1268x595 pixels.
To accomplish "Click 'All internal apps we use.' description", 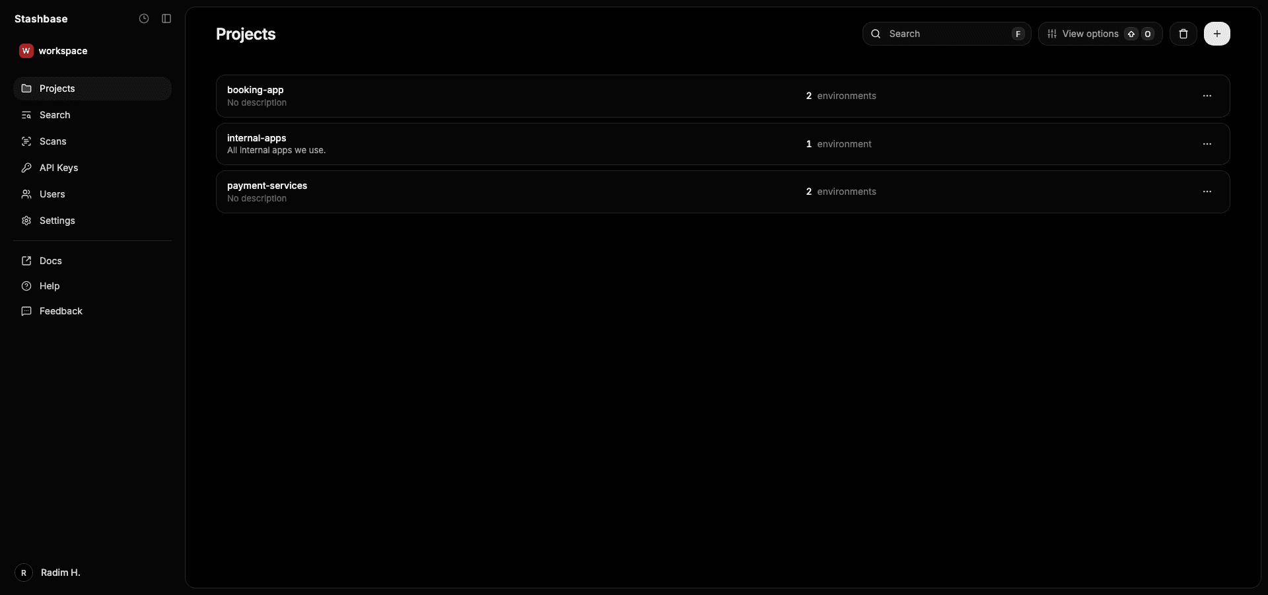I will click(276, 151).
